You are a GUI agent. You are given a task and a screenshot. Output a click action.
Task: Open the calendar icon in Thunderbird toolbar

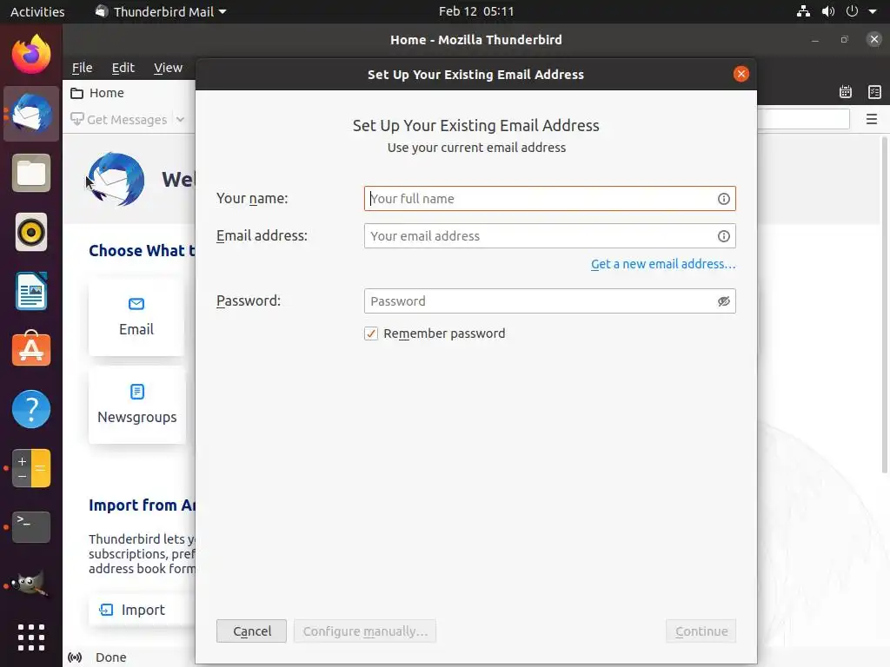(846, 92)
